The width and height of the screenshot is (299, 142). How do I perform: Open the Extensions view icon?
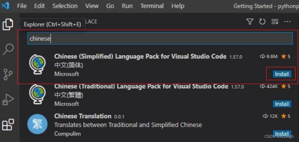coord(8,125)
